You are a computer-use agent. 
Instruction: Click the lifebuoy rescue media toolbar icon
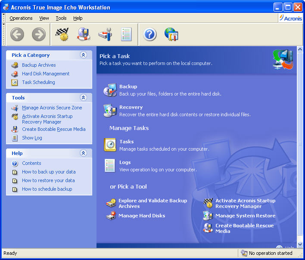pyautogui.click(x=84, y=34)
